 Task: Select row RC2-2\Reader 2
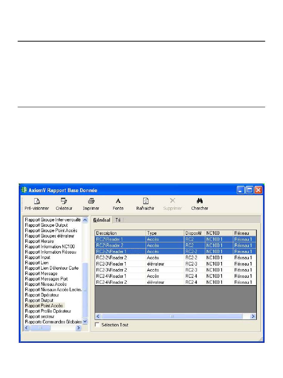click(175, 258)
